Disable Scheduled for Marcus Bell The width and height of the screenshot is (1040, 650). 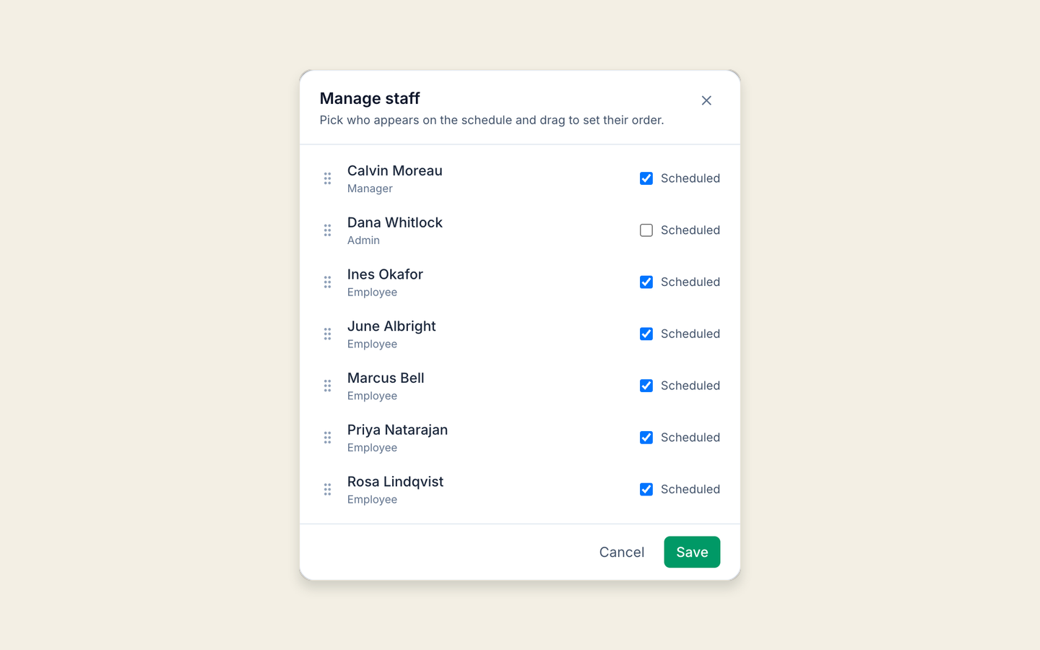[x=646, y=386]
